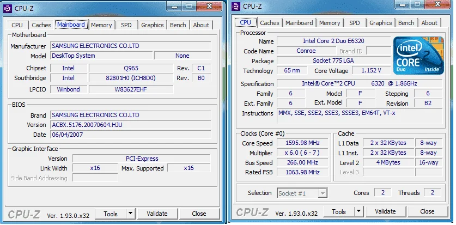Select the CPU tab in the right window

(x=246, y=22)
